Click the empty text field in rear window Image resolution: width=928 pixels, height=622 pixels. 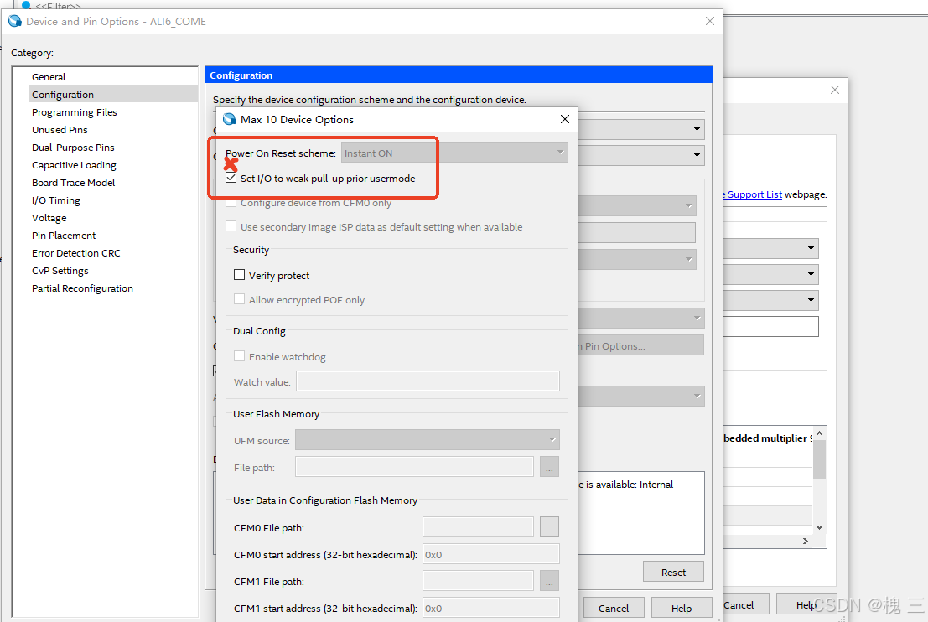[770, 326]
